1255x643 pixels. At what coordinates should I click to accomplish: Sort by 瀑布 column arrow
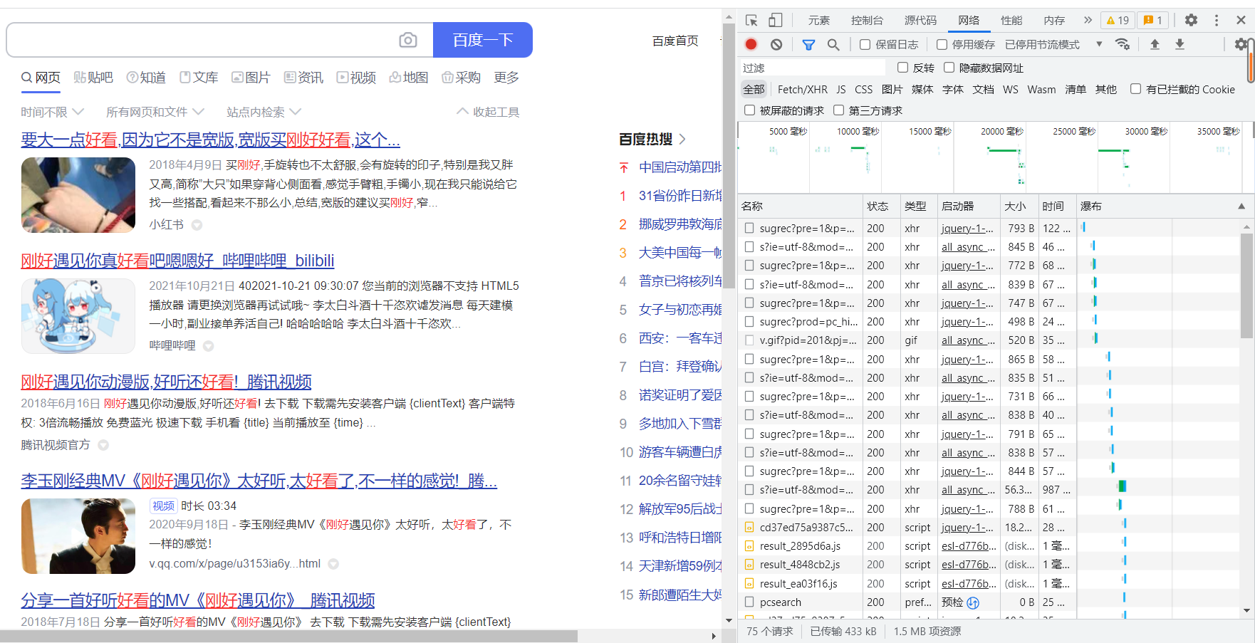(1241, 207)
